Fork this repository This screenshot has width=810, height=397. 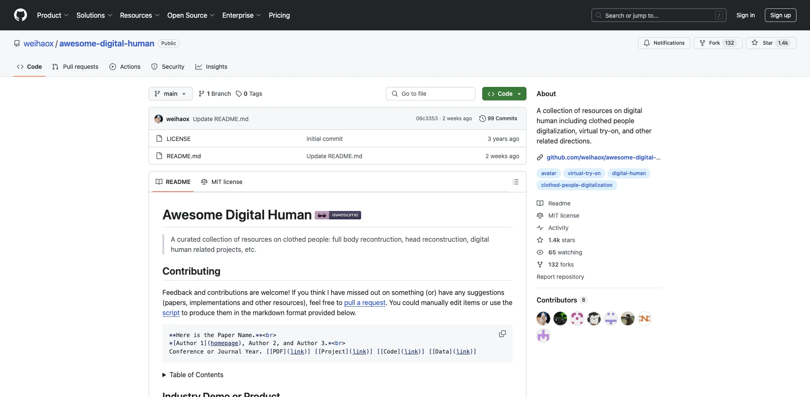718,43
